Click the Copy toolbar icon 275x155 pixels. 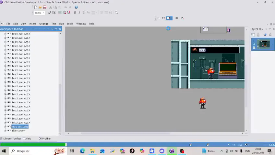(55, 7)
